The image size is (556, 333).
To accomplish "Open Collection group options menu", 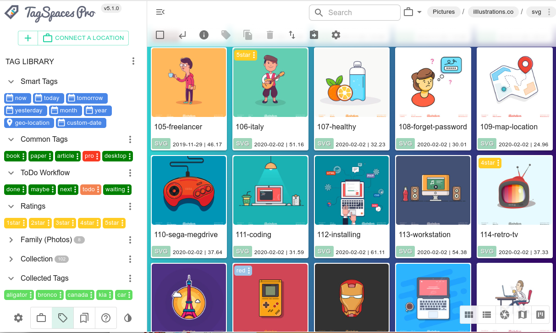I will (x=130, y=259).
